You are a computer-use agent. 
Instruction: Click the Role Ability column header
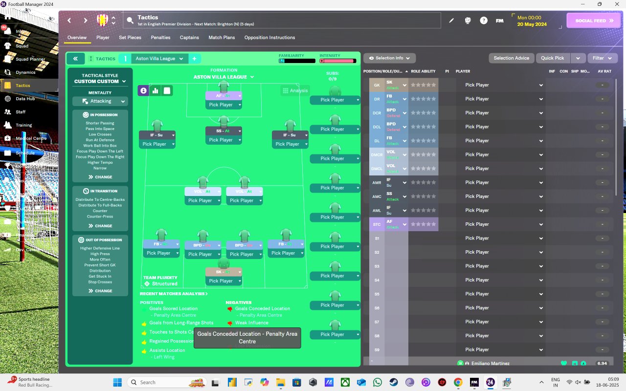(423, 71)
